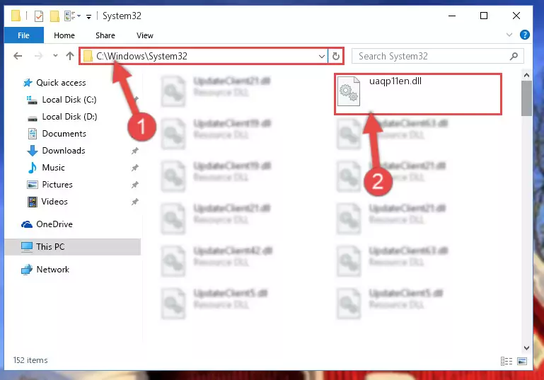Click the Documents page icon
The width and height of the screenshot is (544, 380).
click(33, 134)
